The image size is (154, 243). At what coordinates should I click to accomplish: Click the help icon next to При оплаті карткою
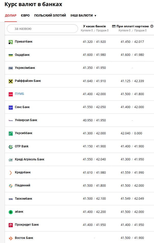(x=152, y=26)
